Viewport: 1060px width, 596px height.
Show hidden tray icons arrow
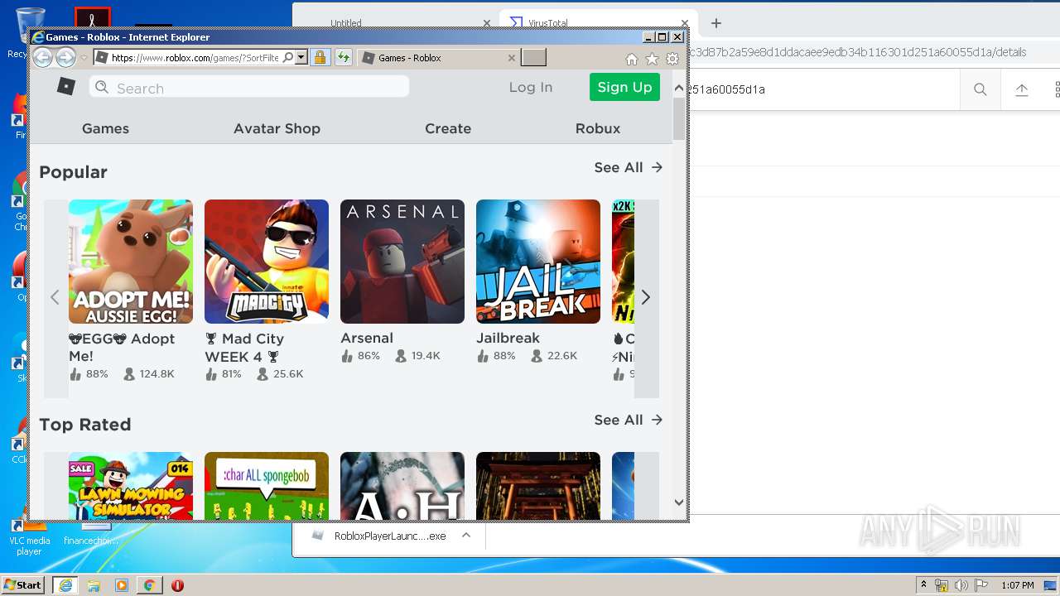[924, 585]
